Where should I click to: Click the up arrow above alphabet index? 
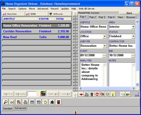(75, 14)
